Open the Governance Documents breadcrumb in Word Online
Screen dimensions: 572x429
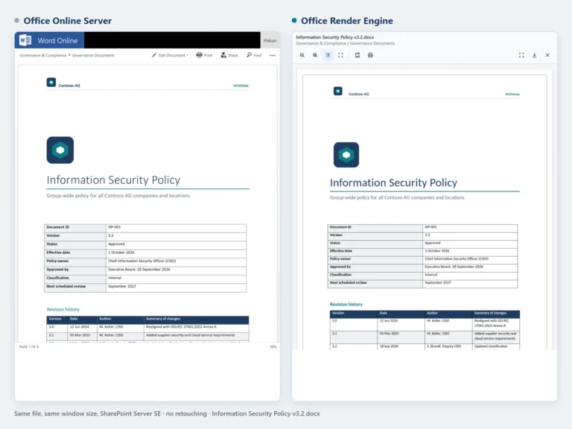(93, 55)
